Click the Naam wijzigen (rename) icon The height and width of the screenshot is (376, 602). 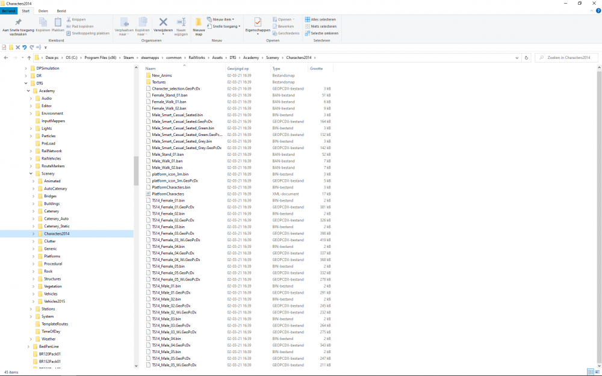click(x=181, y=22)
